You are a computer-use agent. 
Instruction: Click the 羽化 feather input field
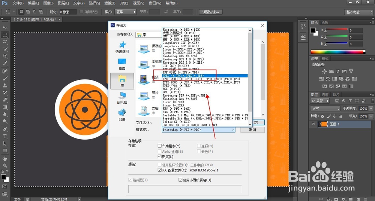coord(68,12)
